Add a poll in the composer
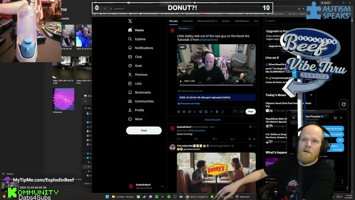The width and height of the screenshot is (355, 200). tap(195, 112)
